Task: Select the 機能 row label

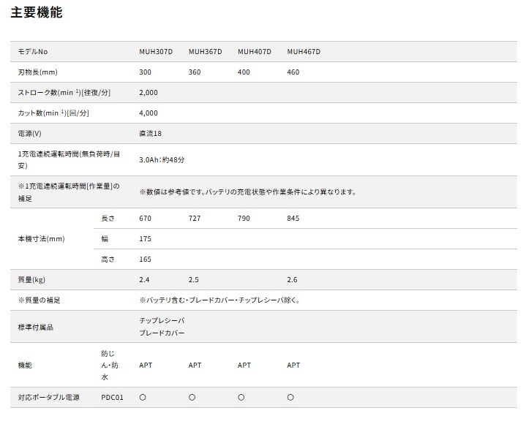Action: [x=25, y=365]
